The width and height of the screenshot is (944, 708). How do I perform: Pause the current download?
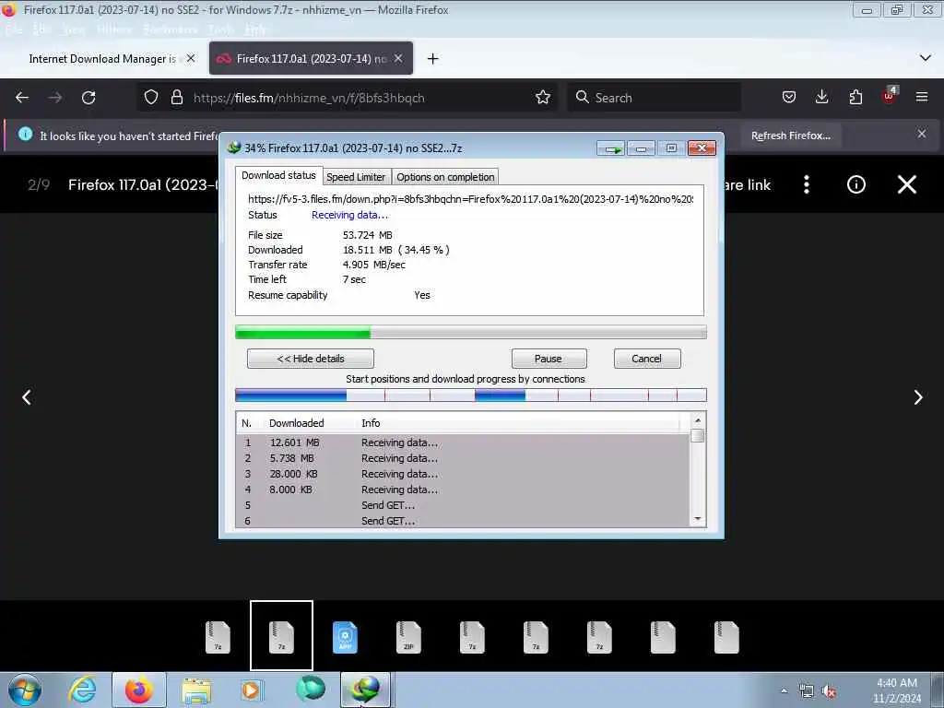[549, 359]
